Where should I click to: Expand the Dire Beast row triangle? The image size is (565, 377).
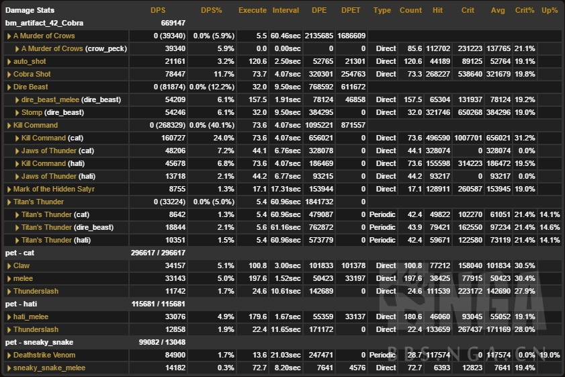(9, 87)
